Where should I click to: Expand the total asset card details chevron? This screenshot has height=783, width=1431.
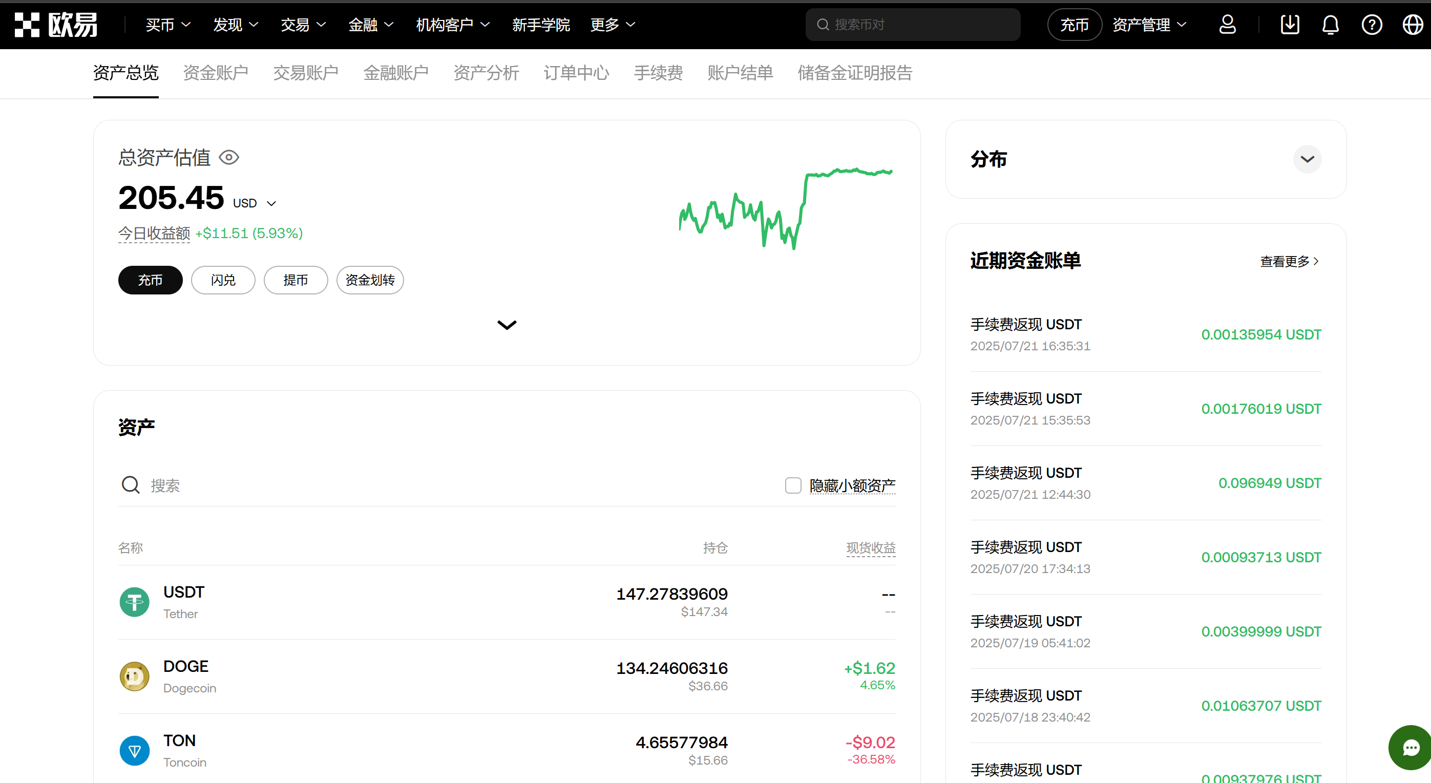click(507, 325)
